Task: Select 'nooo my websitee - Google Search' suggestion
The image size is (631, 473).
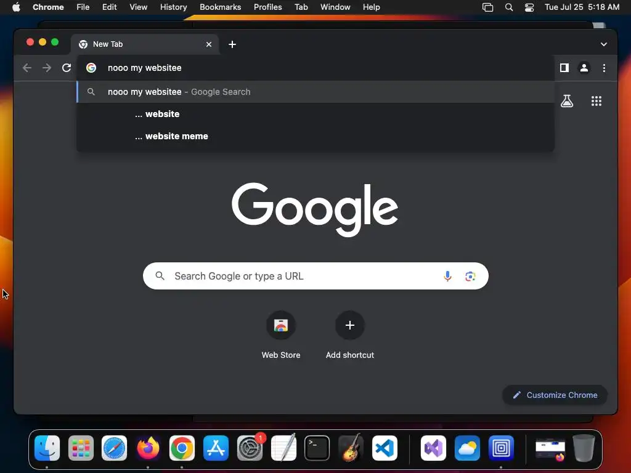Action: pos(315,92)
